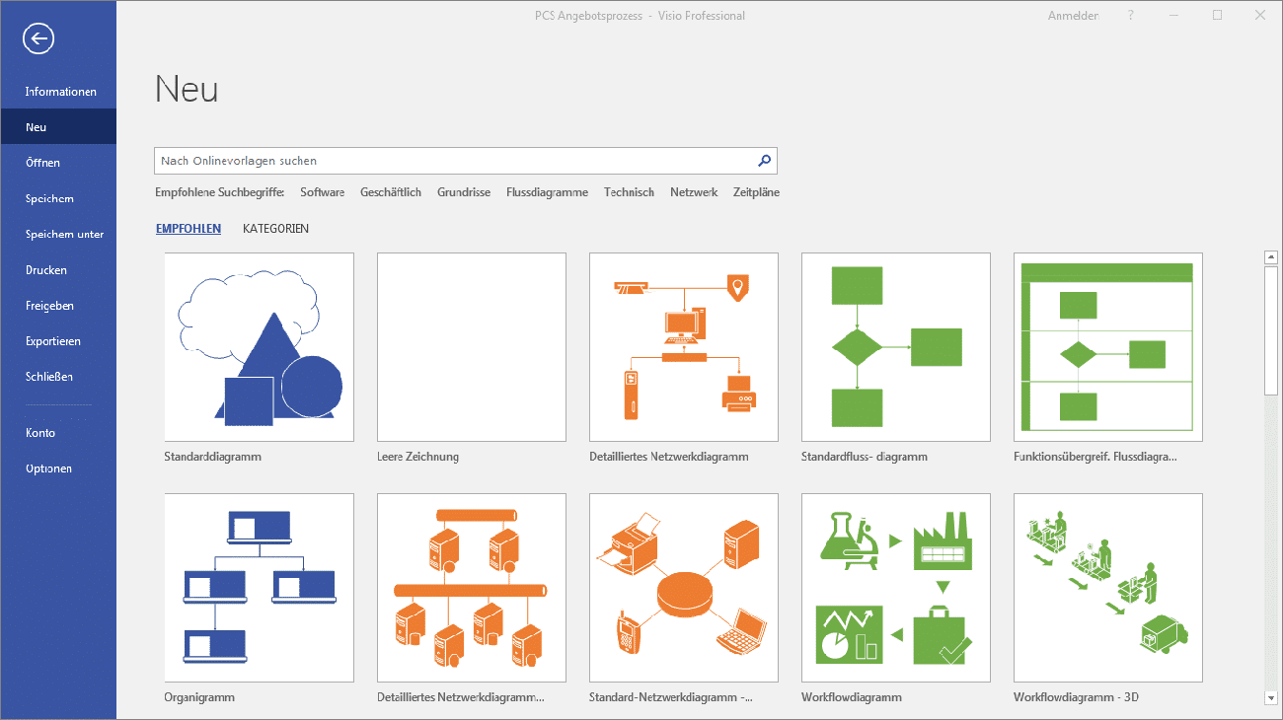
Task: Switch to the EMPFOHLEN tab
Action: point(189,228)
